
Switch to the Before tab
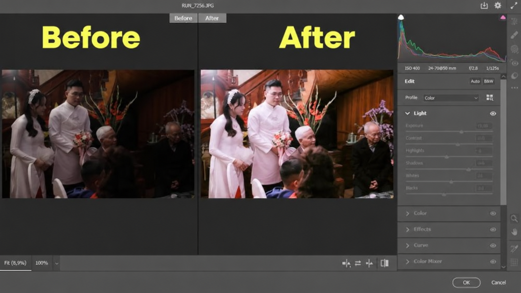point(183,18)
